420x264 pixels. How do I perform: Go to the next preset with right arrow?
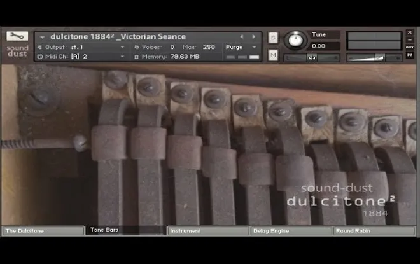point(253,37)
